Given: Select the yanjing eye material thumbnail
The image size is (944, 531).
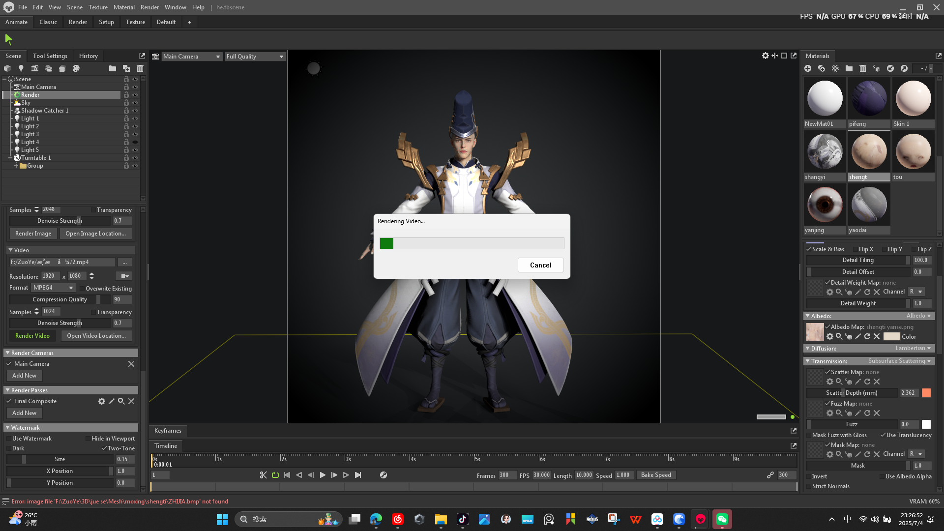Looking at the screenshot, I should pyautogui.click(x=825, y=205).
